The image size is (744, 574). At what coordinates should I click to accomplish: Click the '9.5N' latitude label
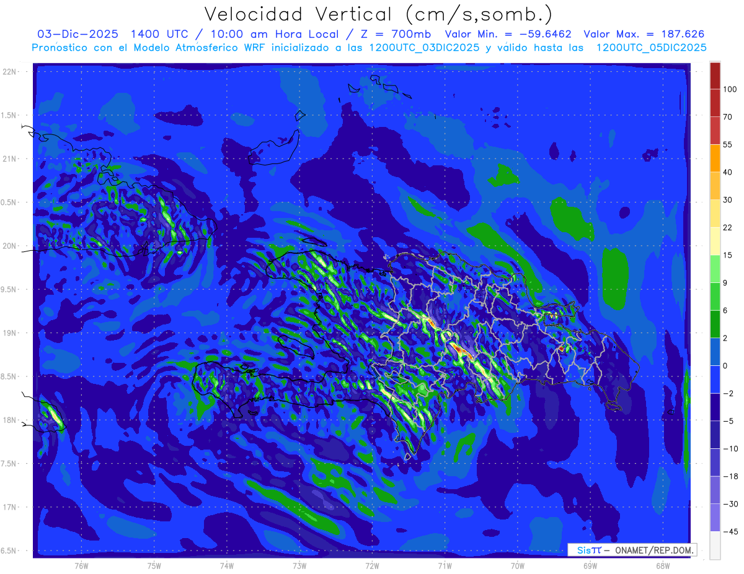pos(9,289)
